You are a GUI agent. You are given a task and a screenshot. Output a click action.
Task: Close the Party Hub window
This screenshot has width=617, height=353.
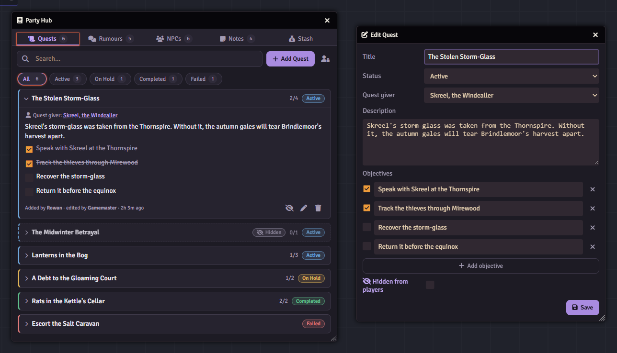pyautogui.click(x=327, y=21)
